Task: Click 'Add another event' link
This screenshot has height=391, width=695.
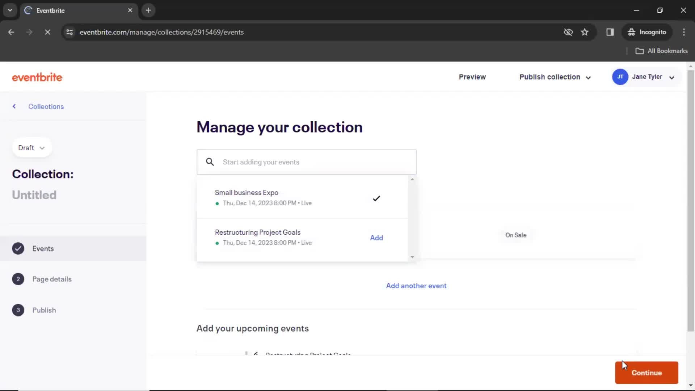Action: 416,286
